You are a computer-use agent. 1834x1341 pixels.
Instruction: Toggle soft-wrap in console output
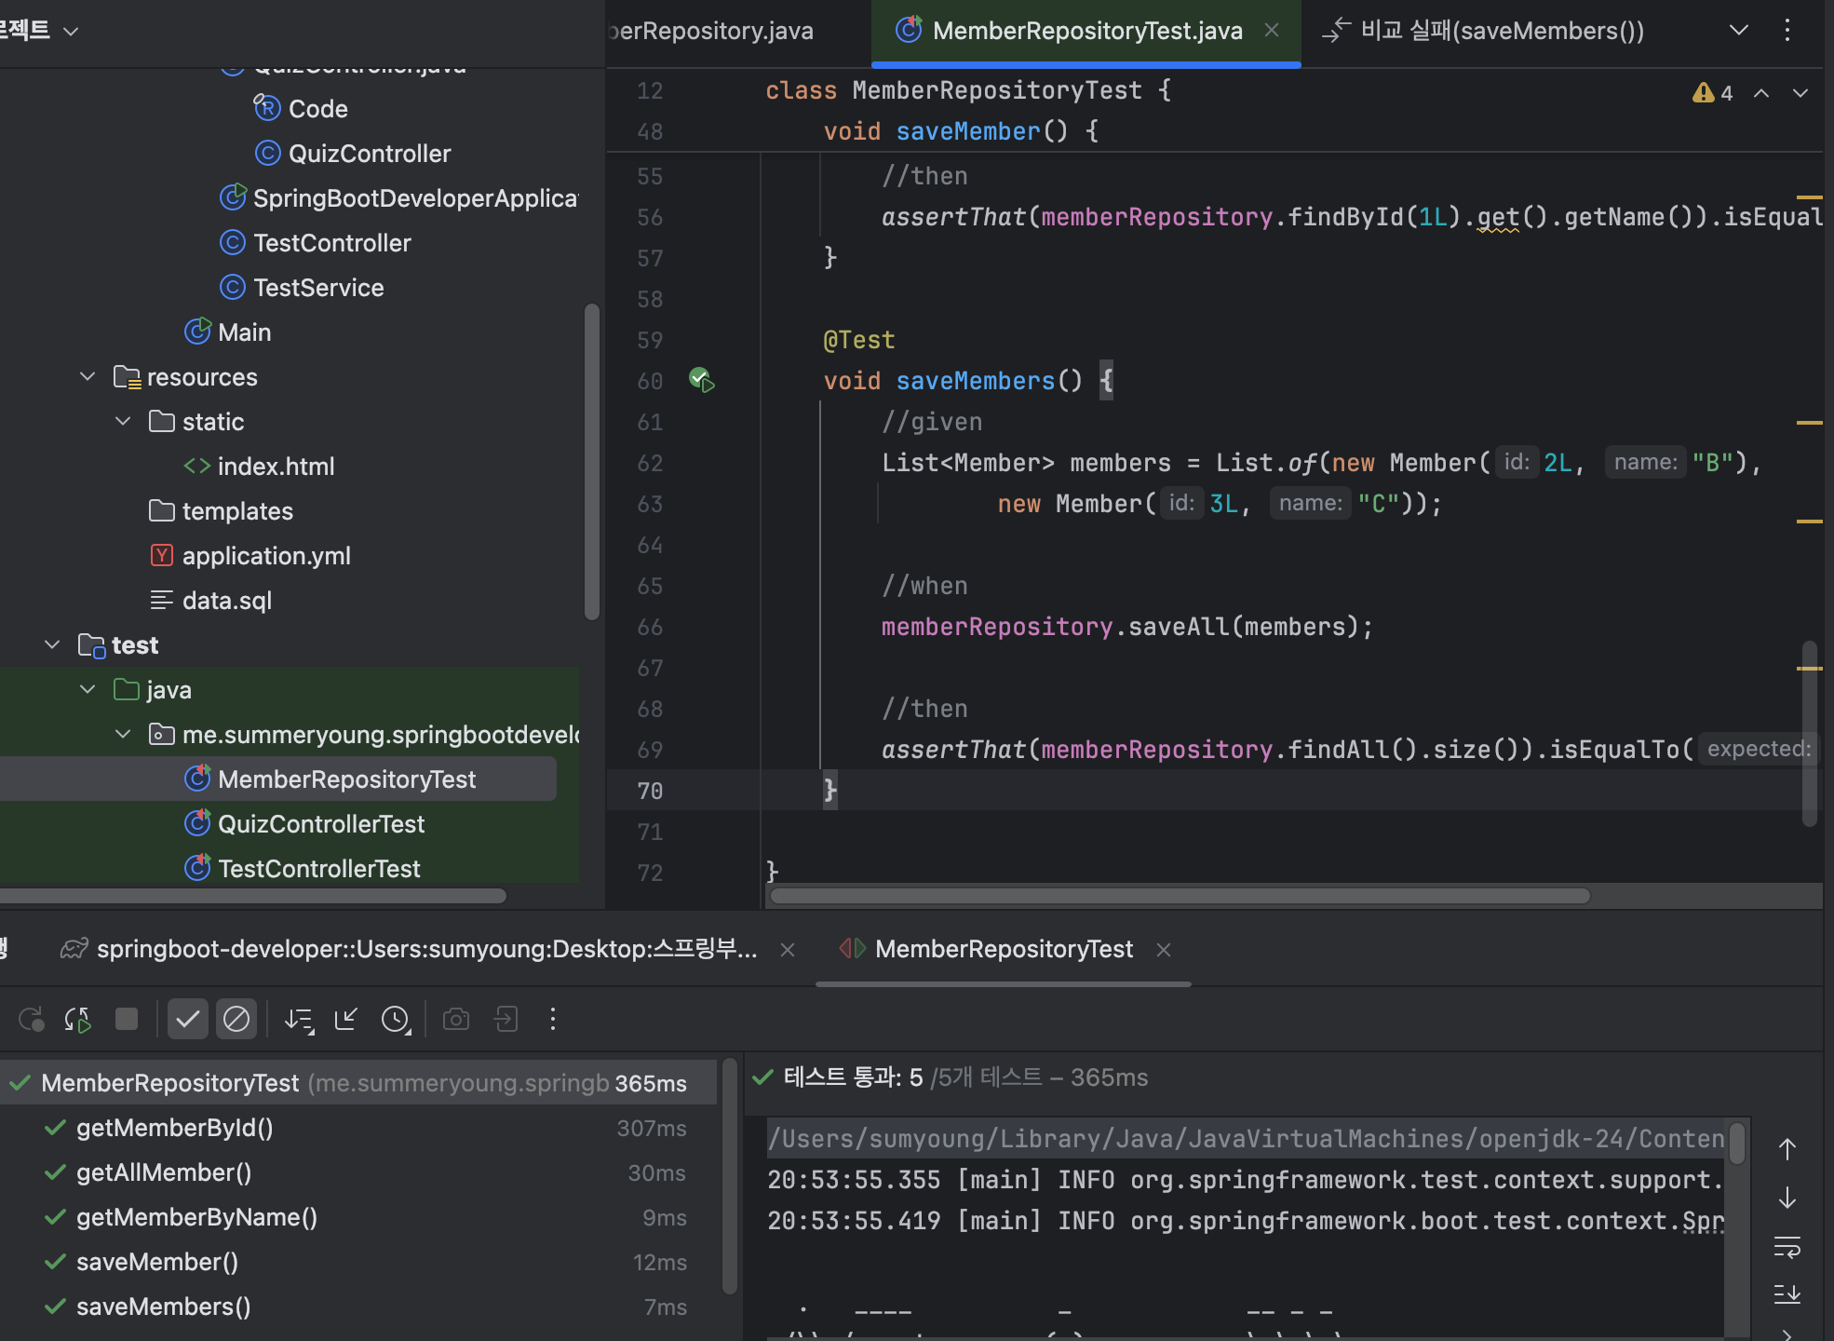pyautogui.click(x=1787, y=1247)
